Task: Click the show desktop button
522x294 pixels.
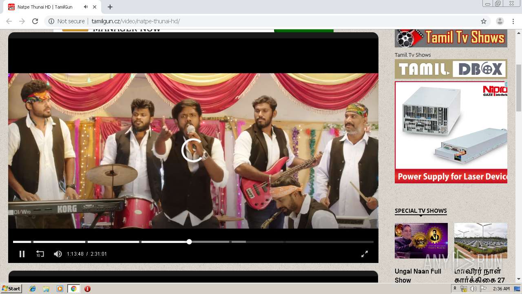Action: click(x=518, y=289)
